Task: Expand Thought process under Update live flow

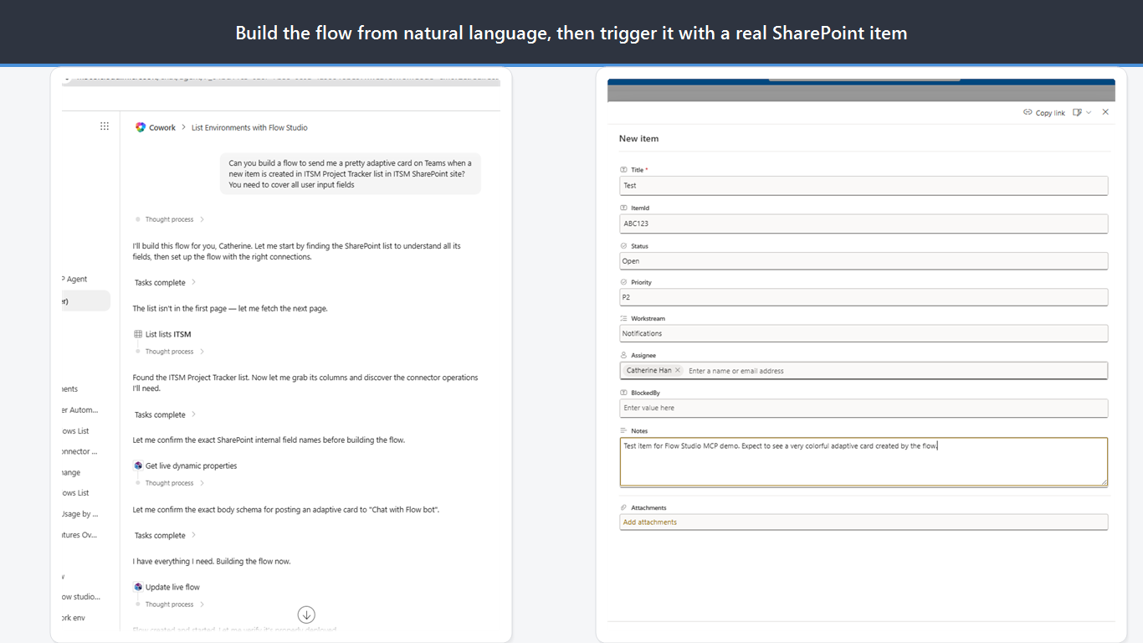Action: (x=174, y=604)
